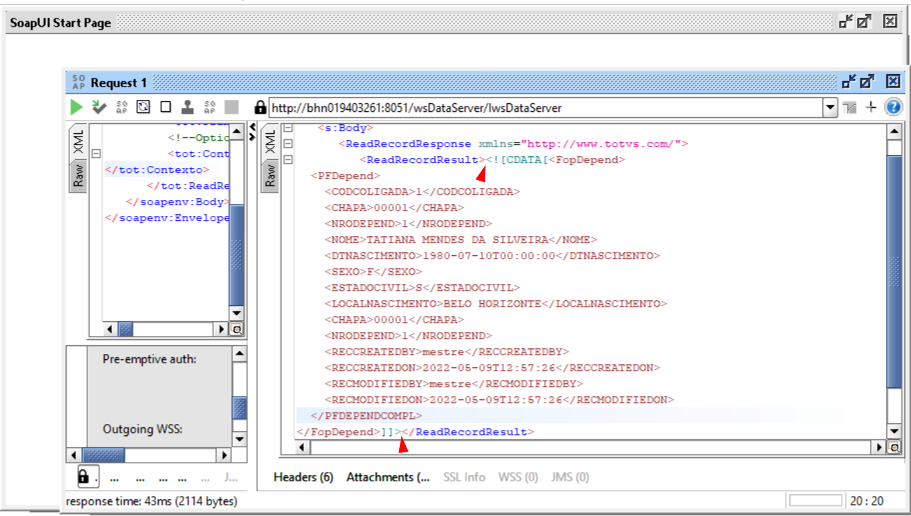Viewport: 911px width, 516px height.
Task: Open the SSL Info tab
Action: tap(464, 477)
